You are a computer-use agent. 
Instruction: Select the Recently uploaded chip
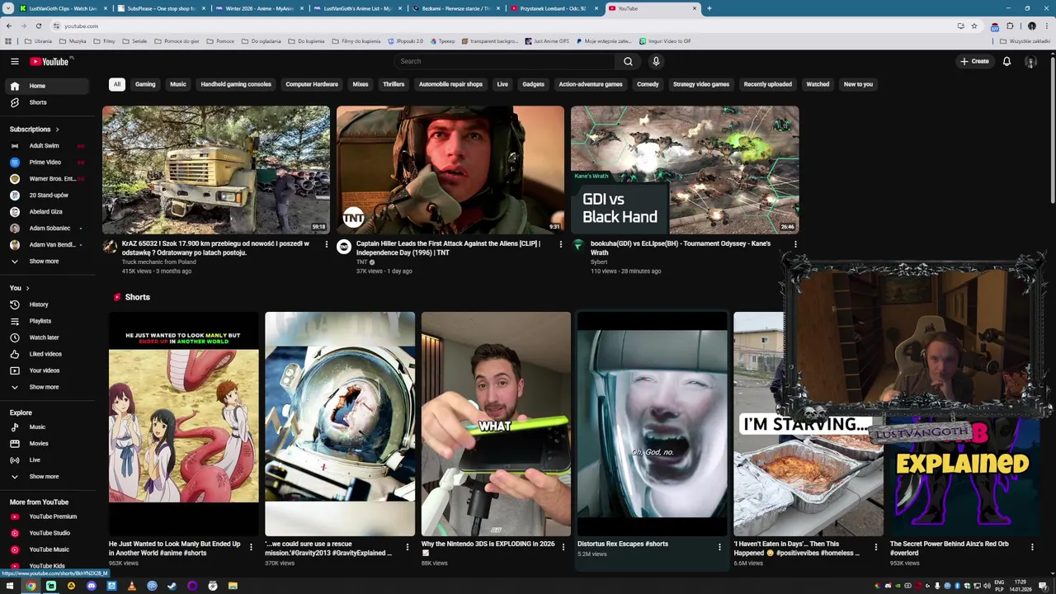tap(767, 84)
